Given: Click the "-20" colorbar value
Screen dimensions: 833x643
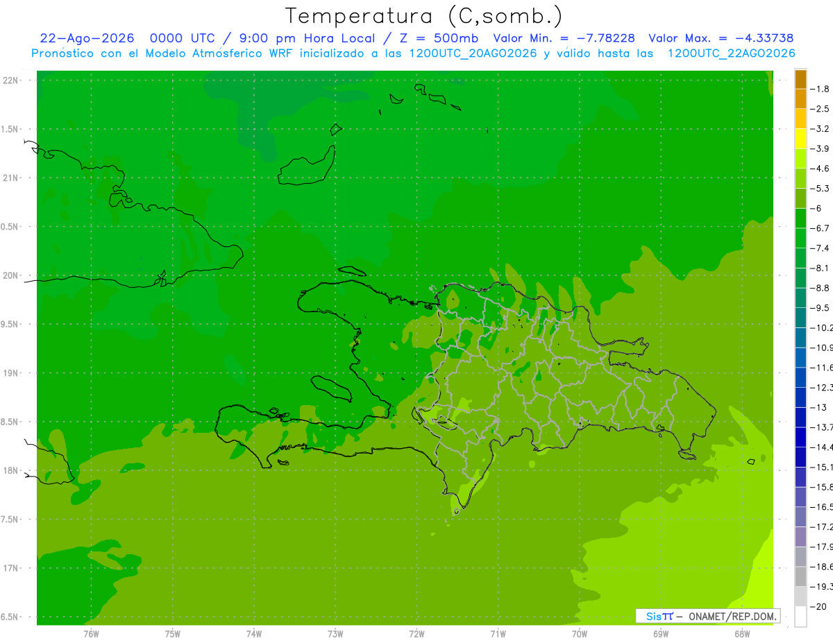Looking at the screenshot, I should tap(818, 607).
